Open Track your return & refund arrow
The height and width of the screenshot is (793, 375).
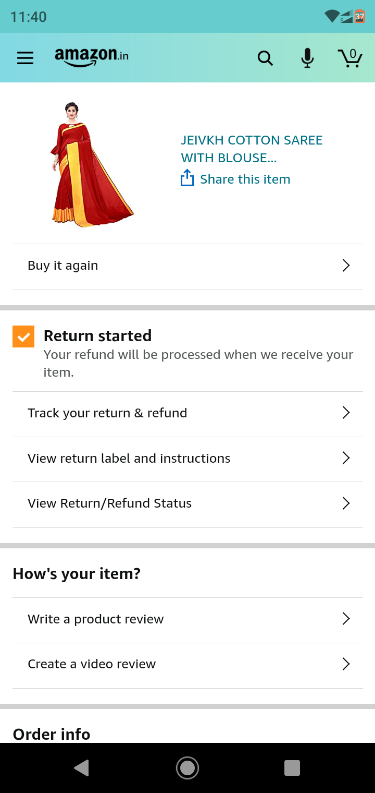346,413
